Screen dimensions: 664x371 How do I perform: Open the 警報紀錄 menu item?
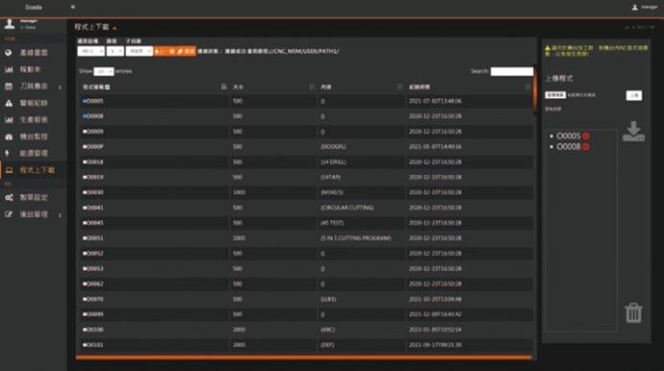(34, 103)
